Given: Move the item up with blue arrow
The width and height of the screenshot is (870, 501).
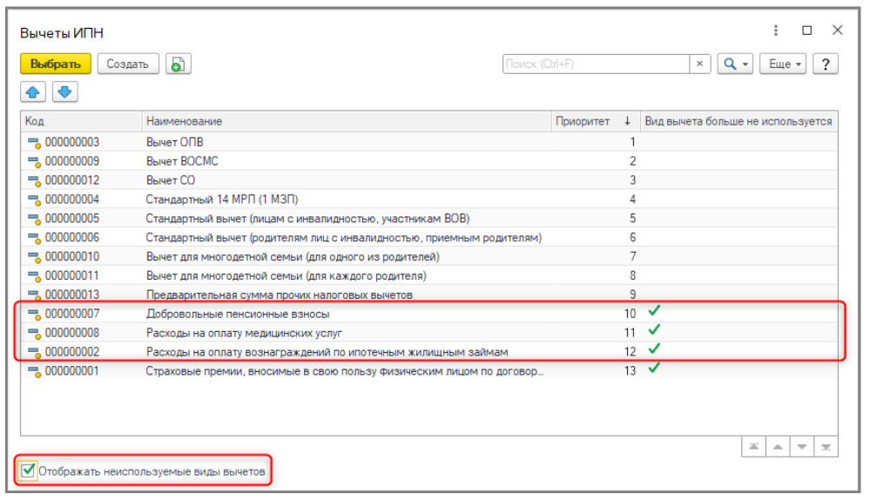Looking at the screenshot, I should pos(31,91).
